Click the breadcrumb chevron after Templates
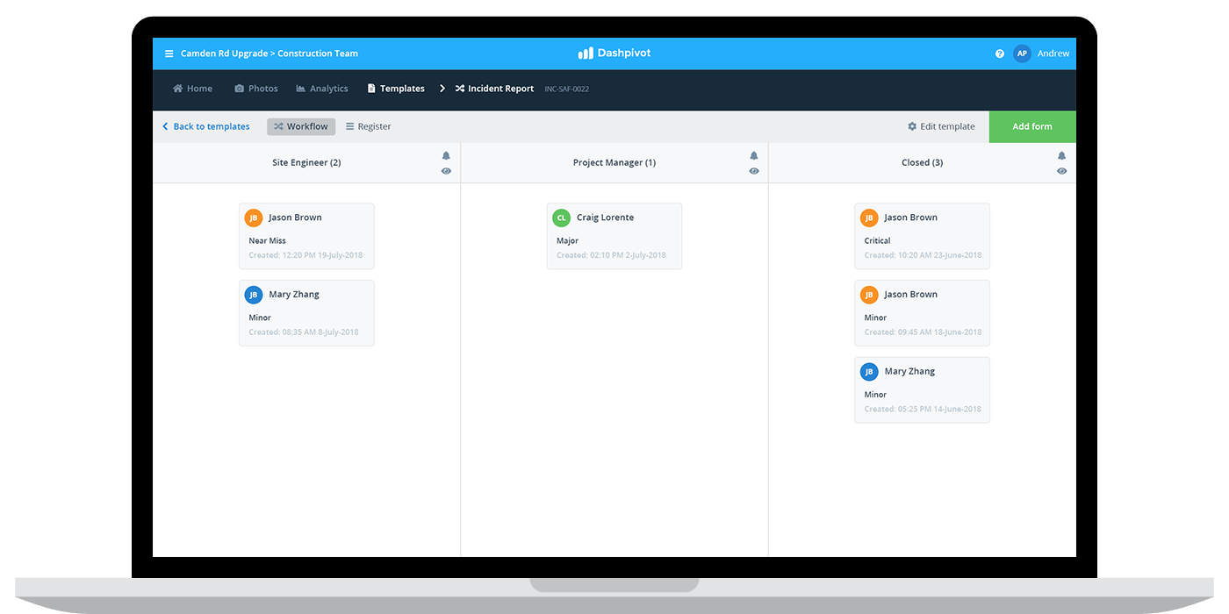This screenshot has width=1229, height=614. 442,89
